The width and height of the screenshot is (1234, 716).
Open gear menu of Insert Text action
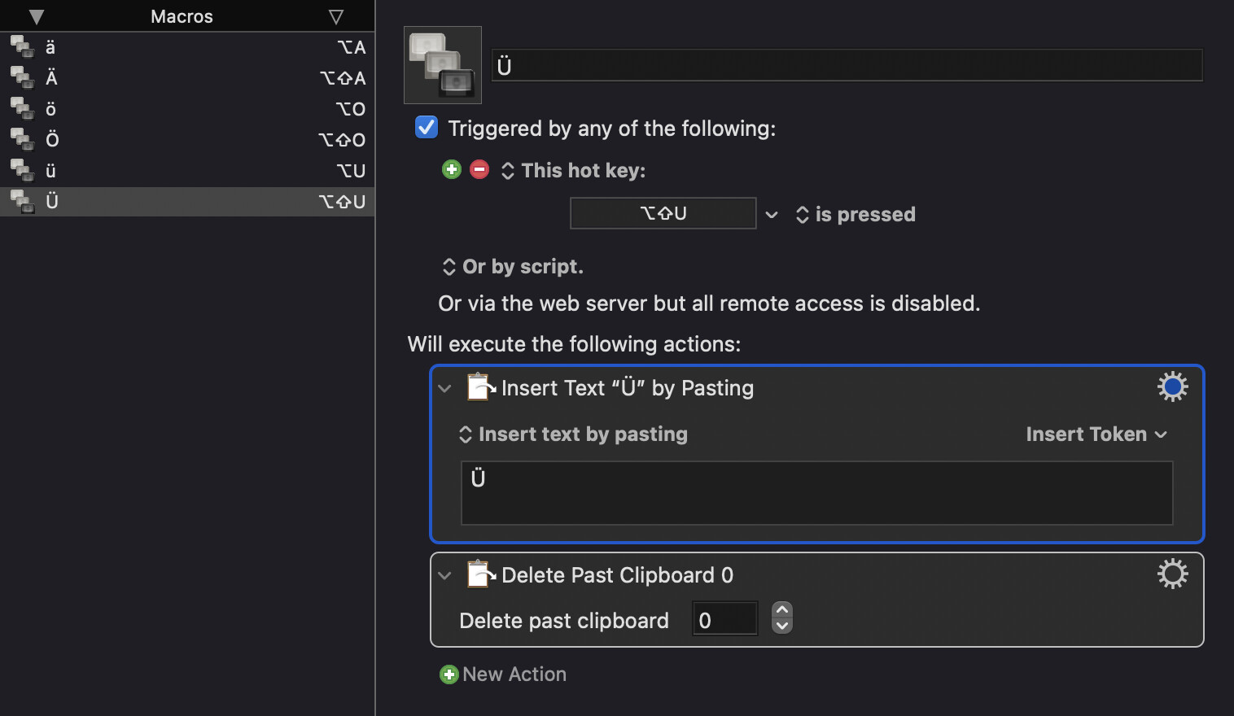pos(1172,386)
